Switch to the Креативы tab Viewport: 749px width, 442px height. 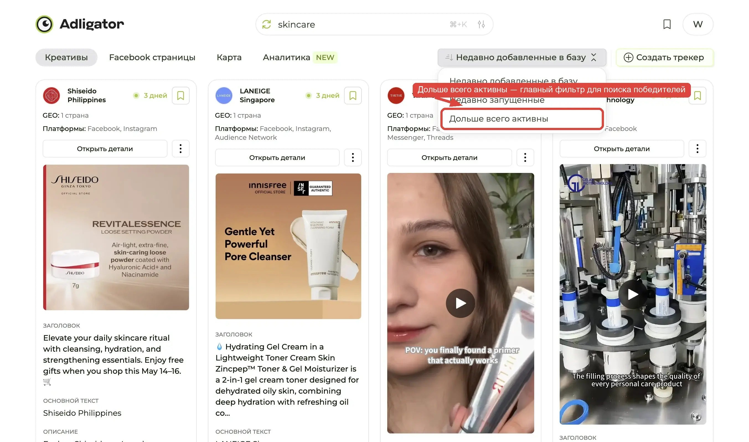click(66, 57)
